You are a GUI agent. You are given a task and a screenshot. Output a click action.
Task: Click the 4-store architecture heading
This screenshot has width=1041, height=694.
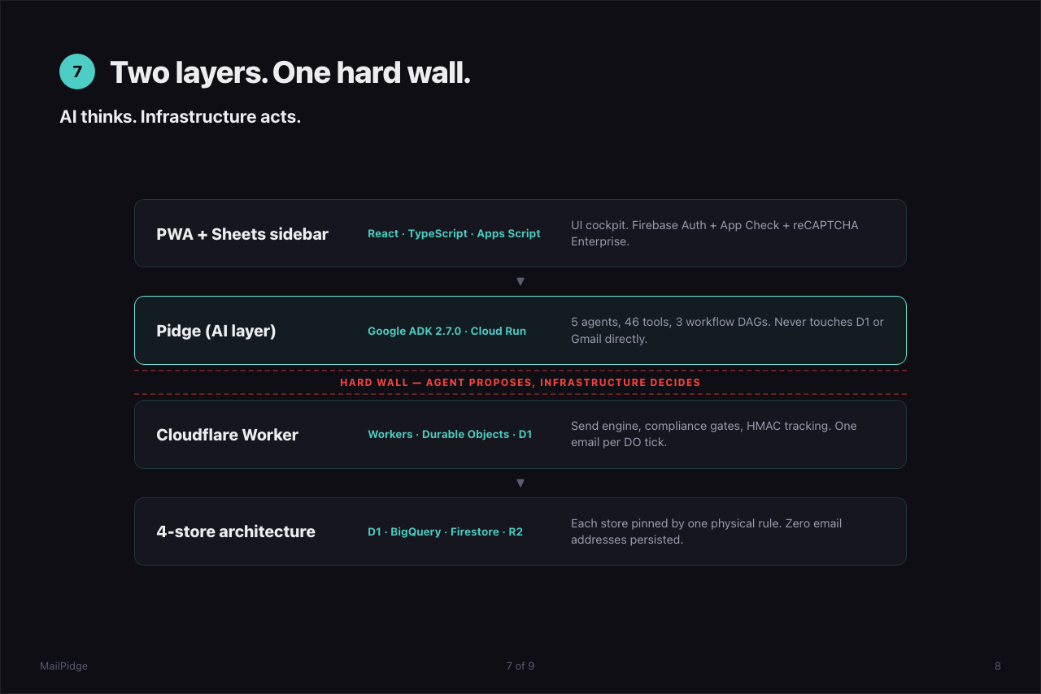coord(236,531)
